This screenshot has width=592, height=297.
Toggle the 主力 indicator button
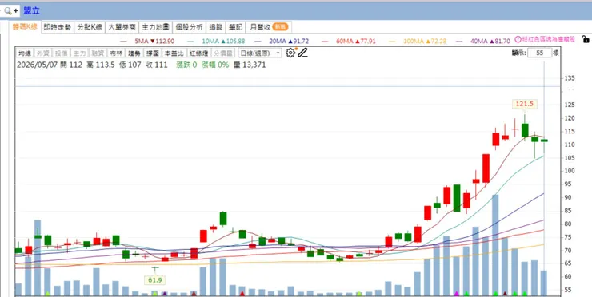click(79, 53)
